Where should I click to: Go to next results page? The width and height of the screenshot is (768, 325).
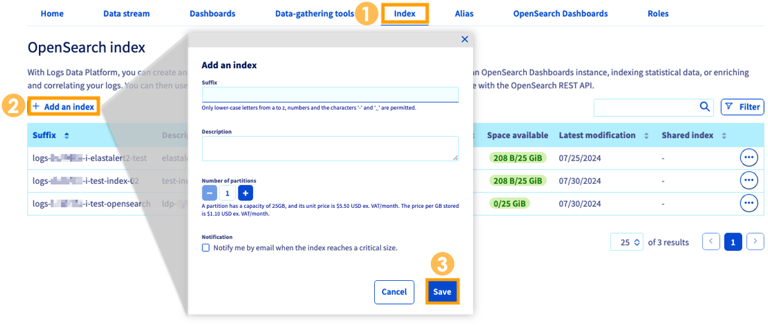[x=755, y=241]
